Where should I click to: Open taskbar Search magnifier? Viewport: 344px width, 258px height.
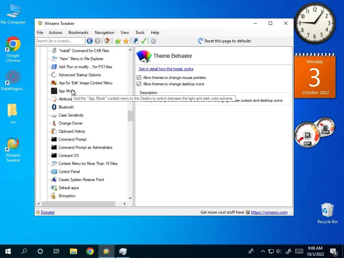24,251
